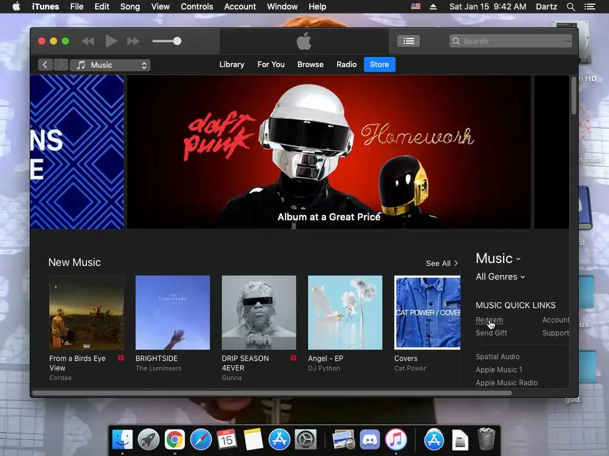The image size is (609, 456).
Task: Open Finder from the Dock
Action: 123,439
